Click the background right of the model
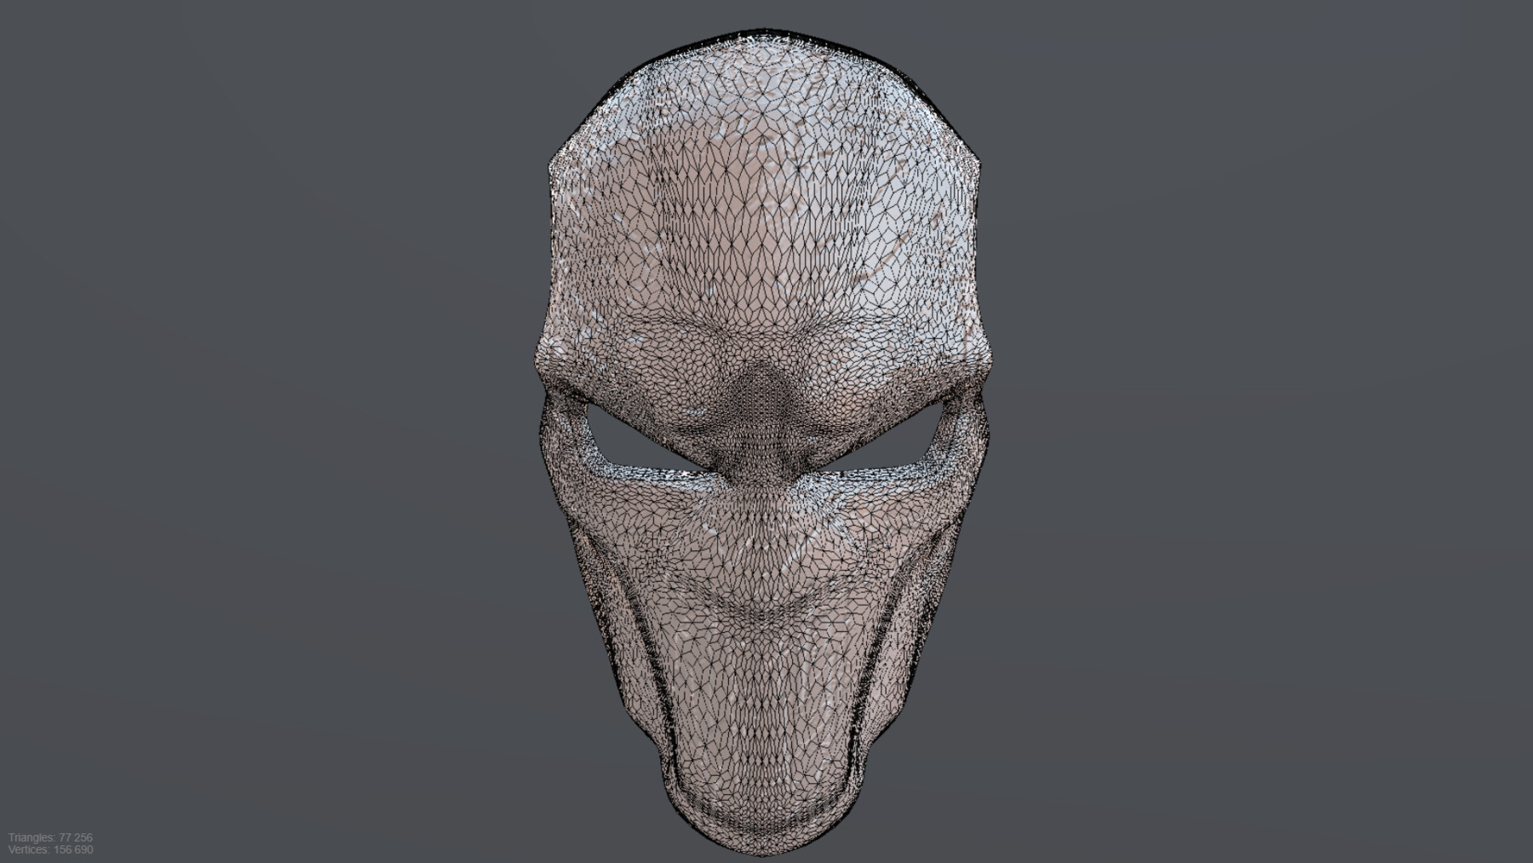 point(1277,426)
